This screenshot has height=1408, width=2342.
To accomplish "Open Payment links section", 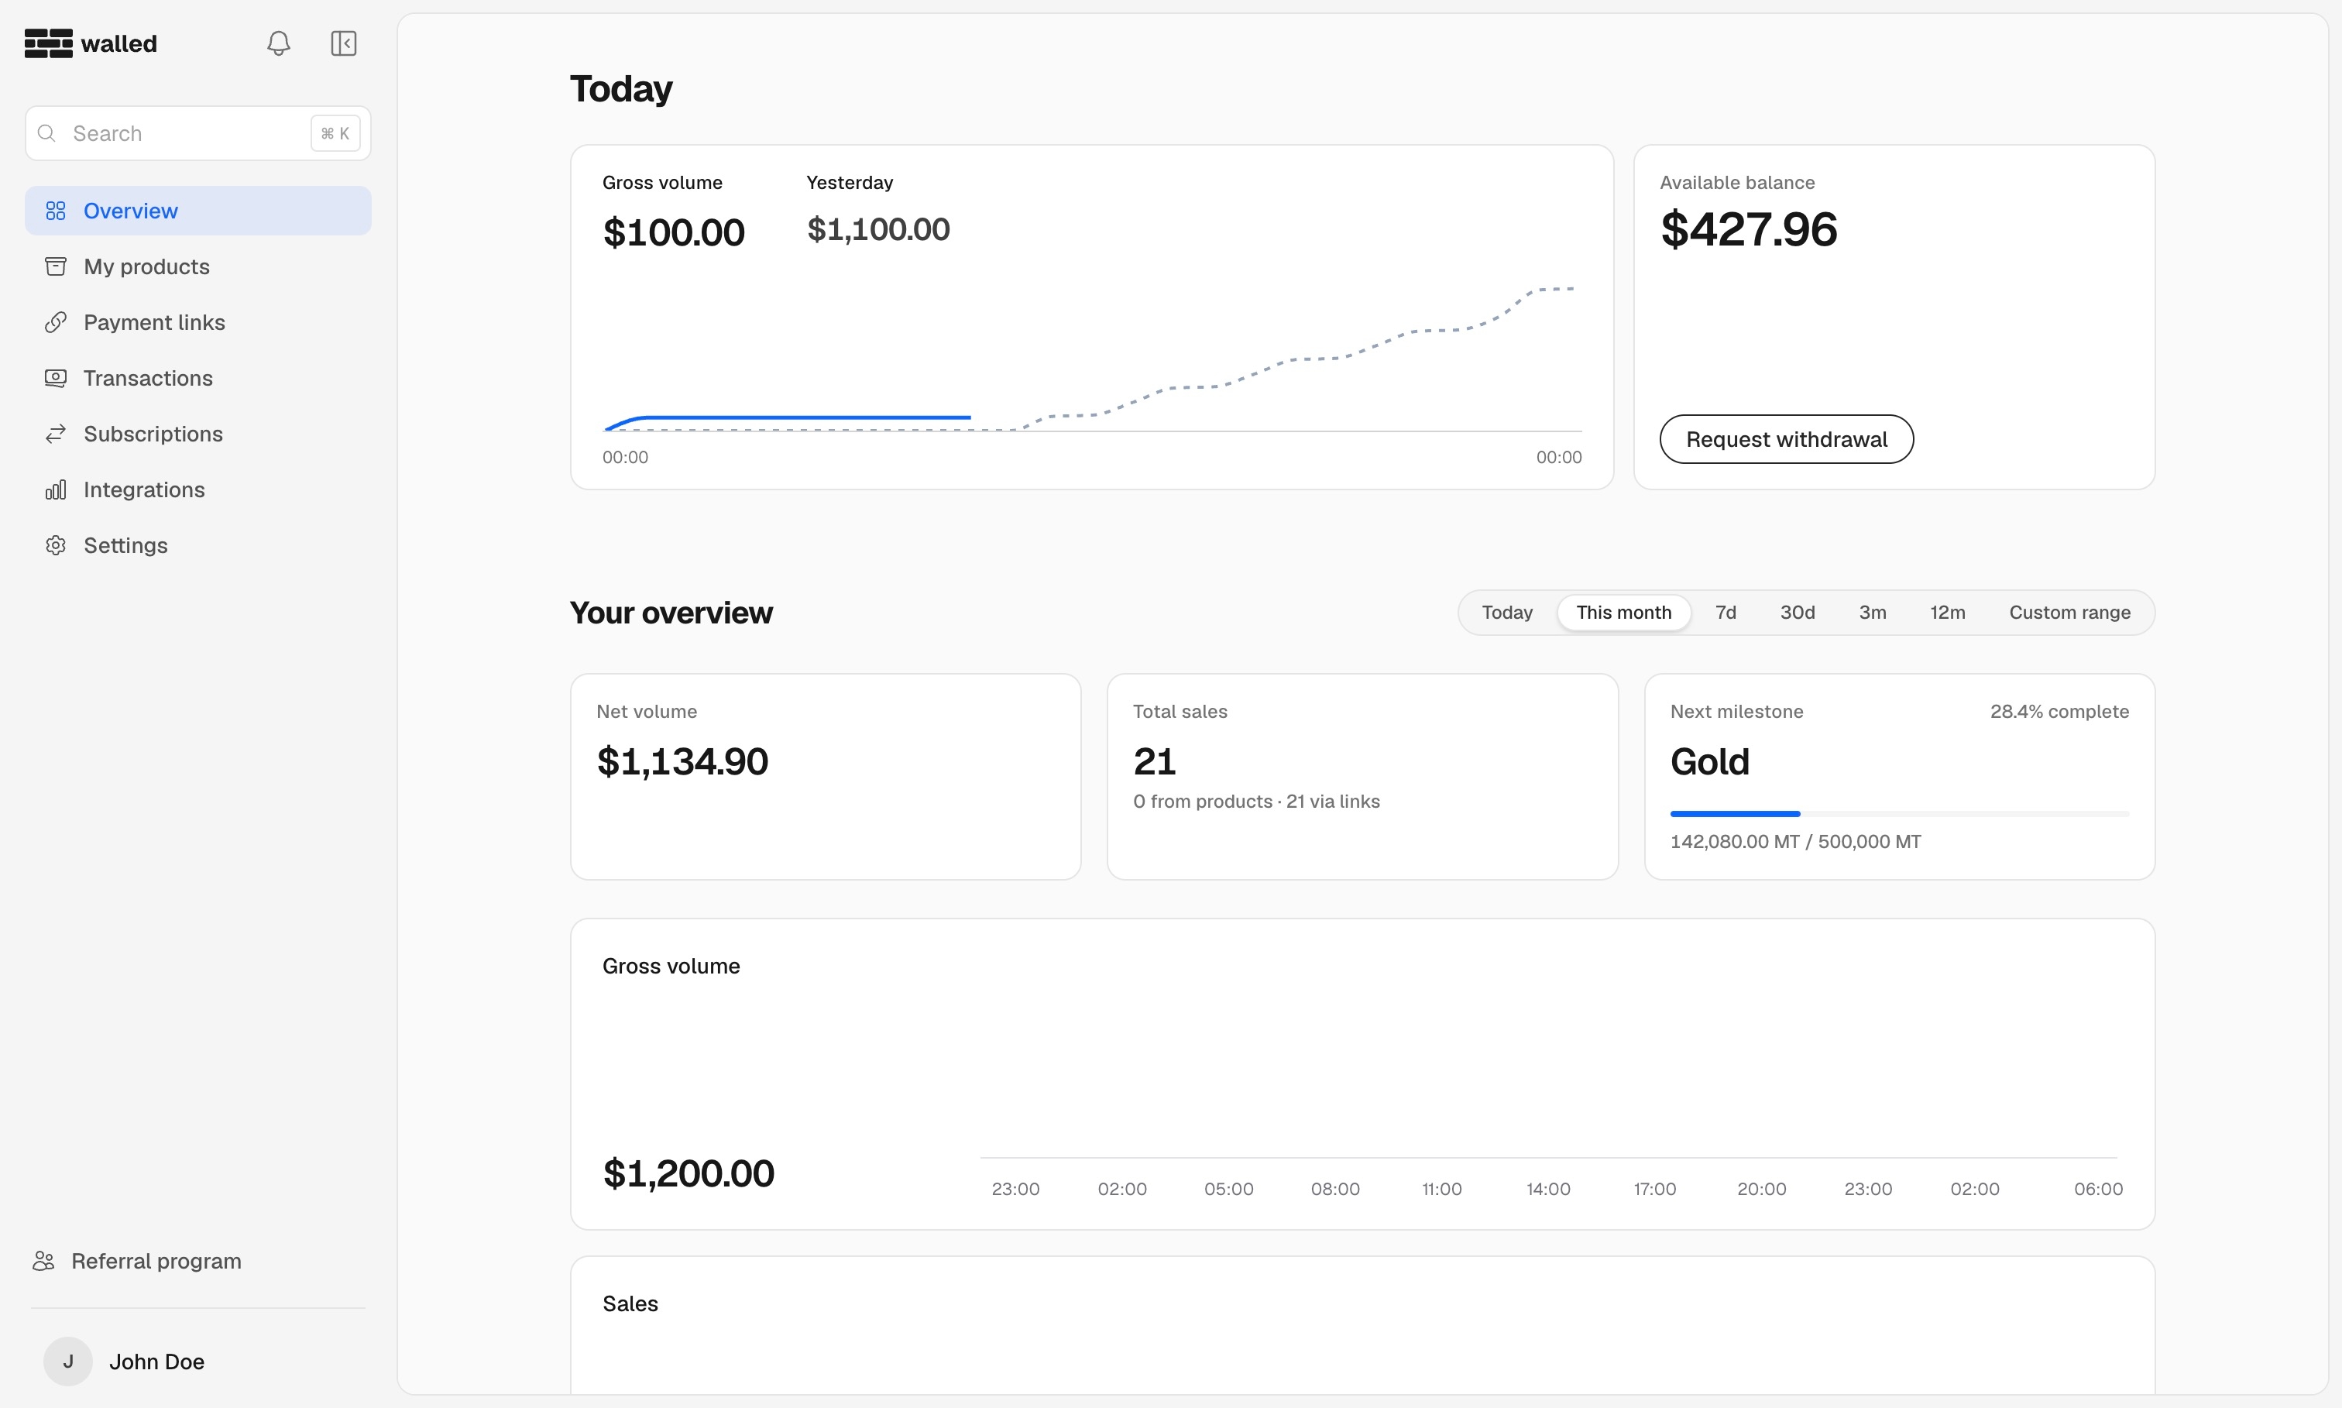I will point(198,323).
